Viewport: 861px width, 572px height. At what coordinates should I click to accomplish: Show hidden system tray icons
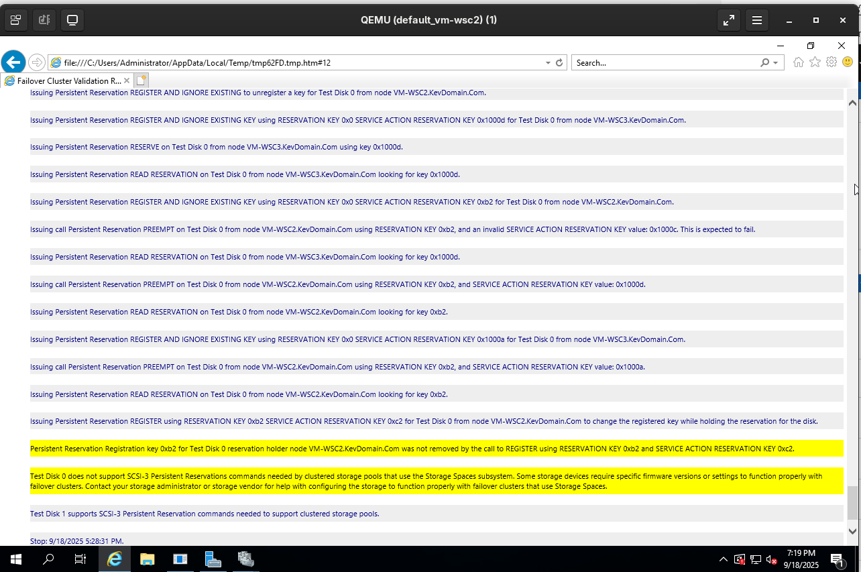coord(723,559)
